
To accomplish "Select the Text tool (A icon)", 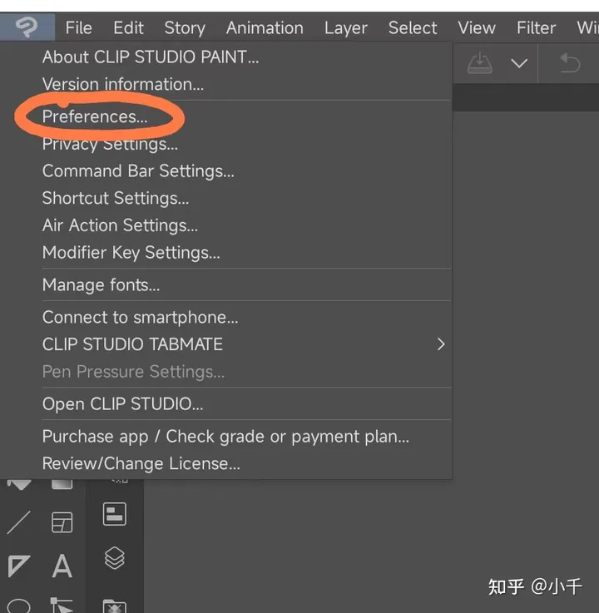I will pyautogui.click(x=62, y=566).
